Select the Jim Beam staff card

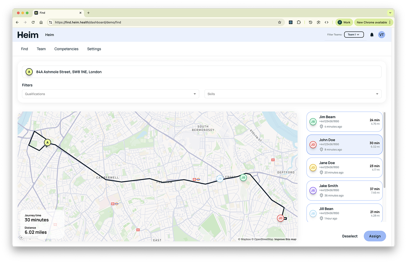pyautogui.click(x=344, y=122)
